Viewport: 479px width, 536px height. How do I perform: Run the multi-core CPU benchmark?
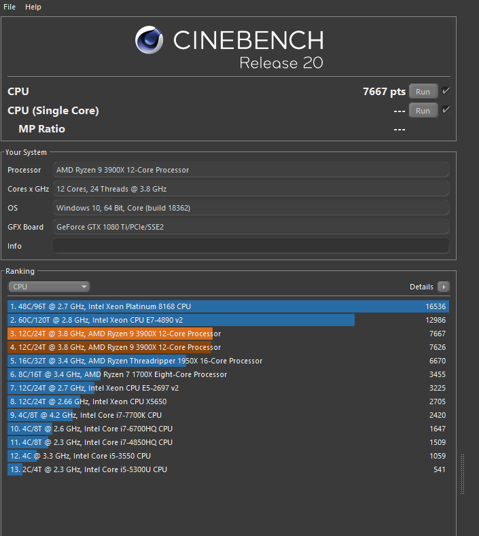(423, 92)
